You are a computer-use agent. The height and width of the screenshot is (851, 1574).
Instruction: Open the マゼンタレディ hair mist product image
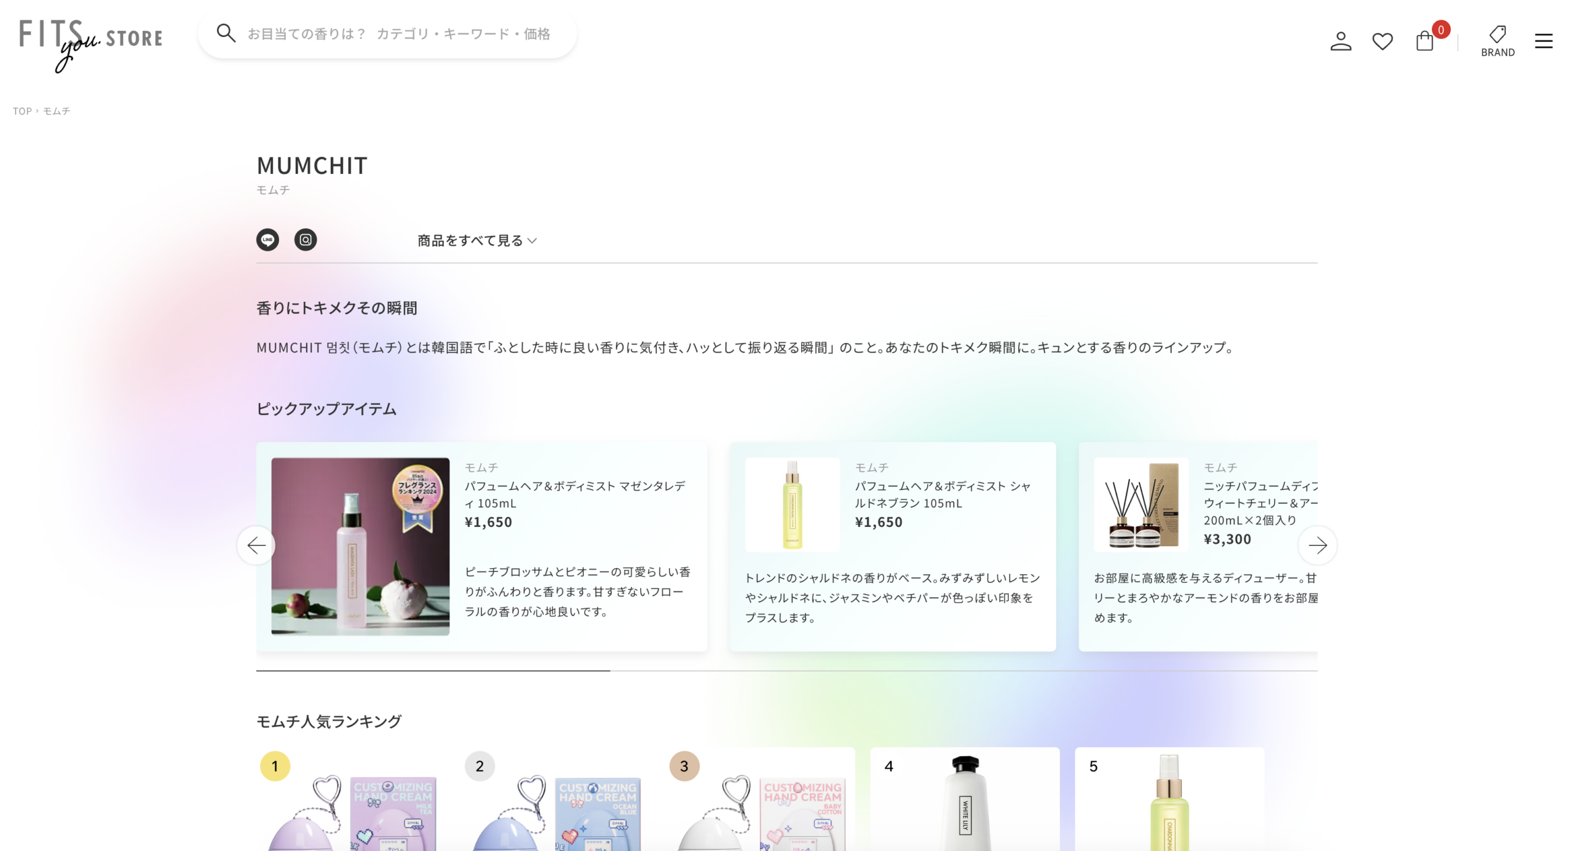360,546
